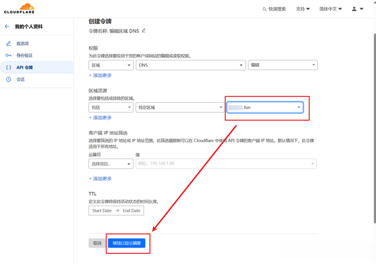
Task: Click the magnifier icon for 快速搜索
Action: 264,9
